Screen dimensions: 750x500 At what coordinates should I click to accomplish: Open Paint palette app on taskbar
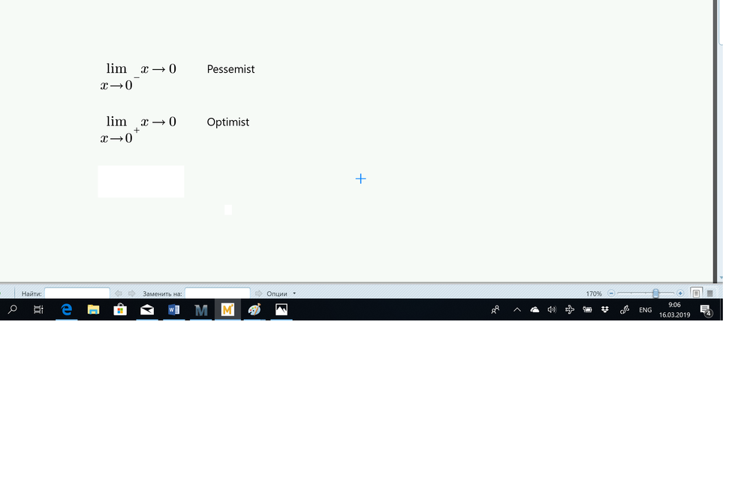255,309
